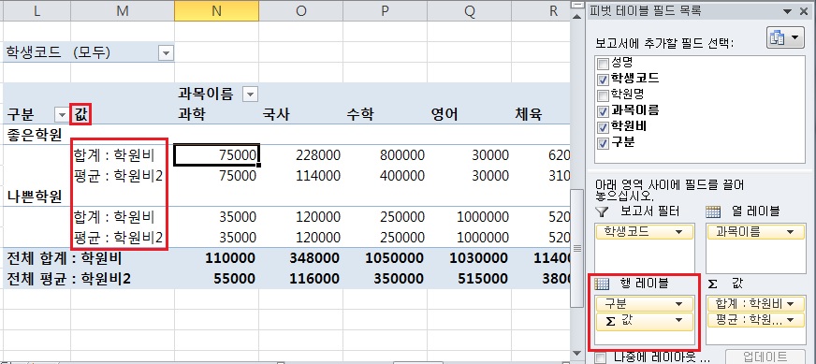
Task: Expand the 평균 : 학원… item in values area
Action: [x=791, y=320]
